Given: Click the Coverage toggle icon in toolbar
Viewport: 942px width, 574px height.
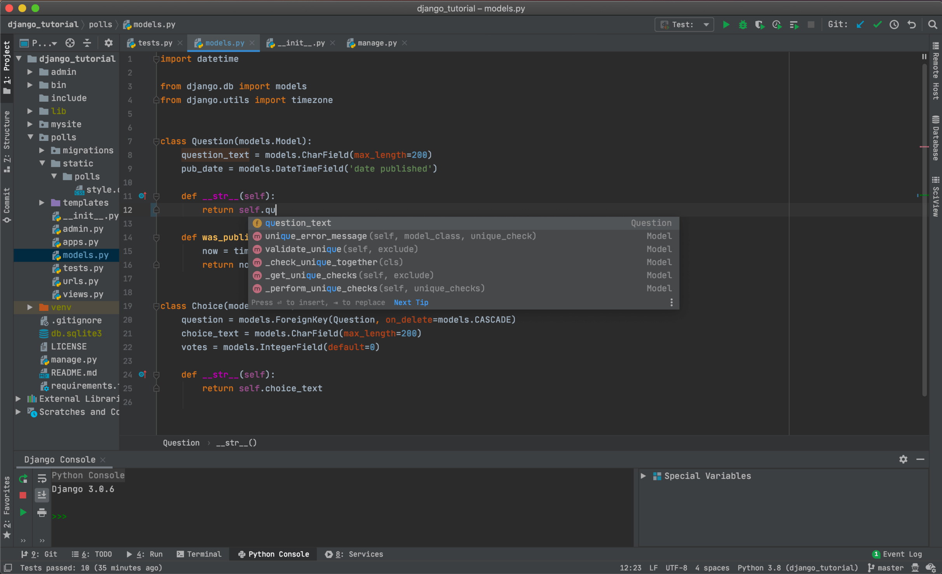Looking at the screenshot, I should click(x=759, y=26).
